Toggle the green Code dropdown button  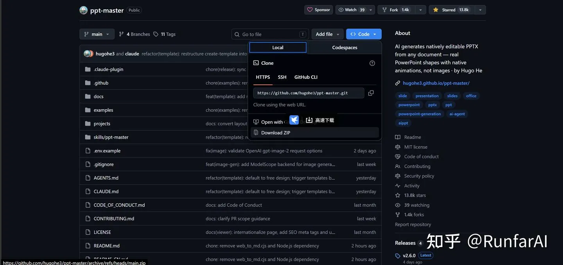(364, 34)
